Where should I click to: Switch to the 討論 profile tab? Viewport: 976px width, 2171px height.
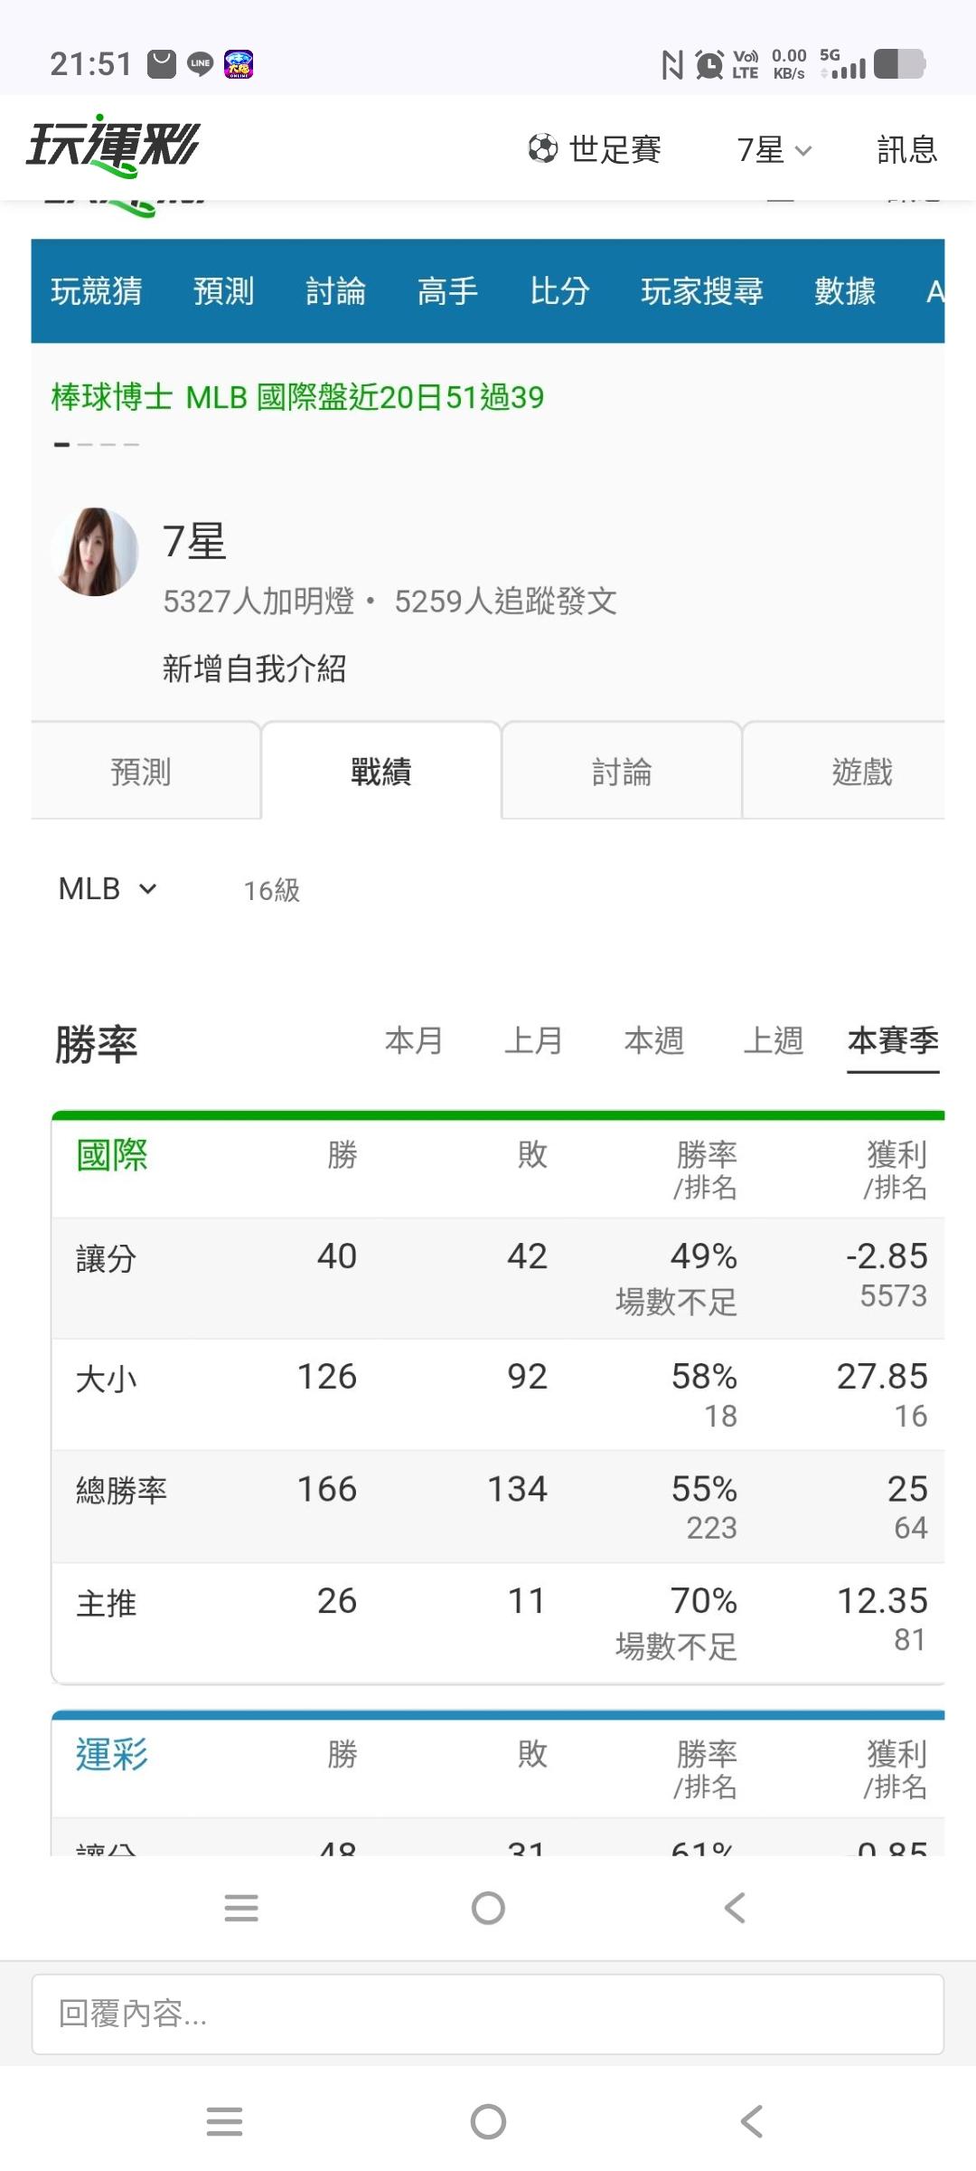[x=622, y=772]
